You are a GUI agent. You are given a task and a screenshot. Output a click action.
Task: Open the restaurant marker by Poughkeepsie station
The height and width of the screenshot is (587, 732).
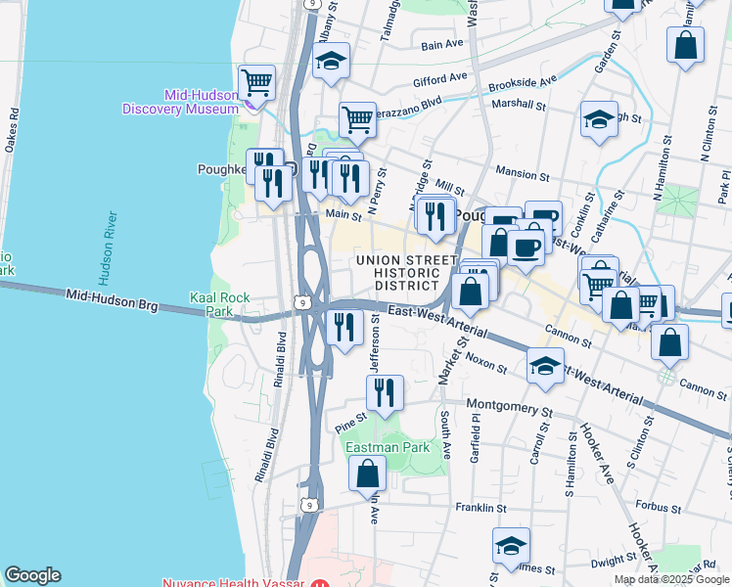[x=274, y=187]
